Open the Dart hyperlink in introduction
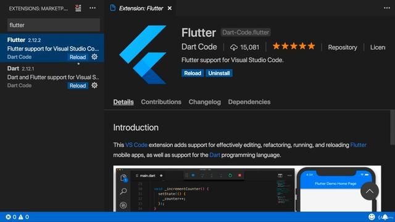 tap(215, 155)
